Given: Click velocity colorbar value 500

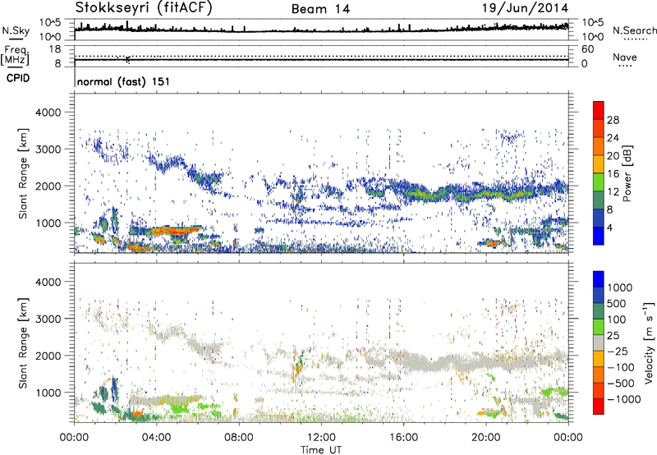Looking at the screenshot, I should tap(617, 303).
